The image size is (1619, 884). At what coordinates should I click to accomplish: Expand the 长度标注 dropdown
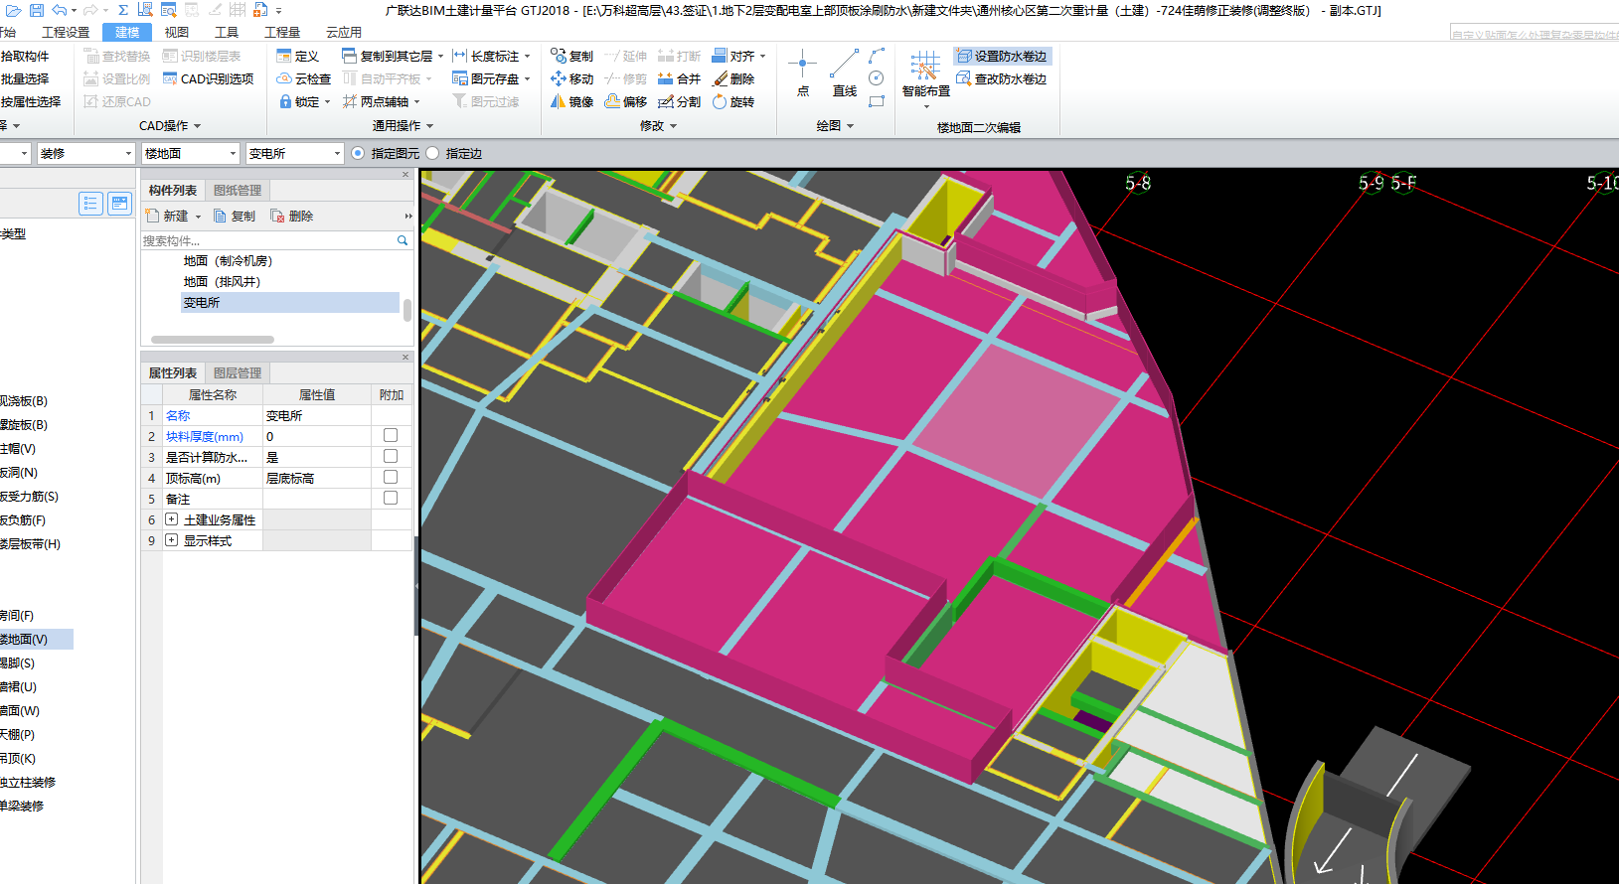point(527,57)
